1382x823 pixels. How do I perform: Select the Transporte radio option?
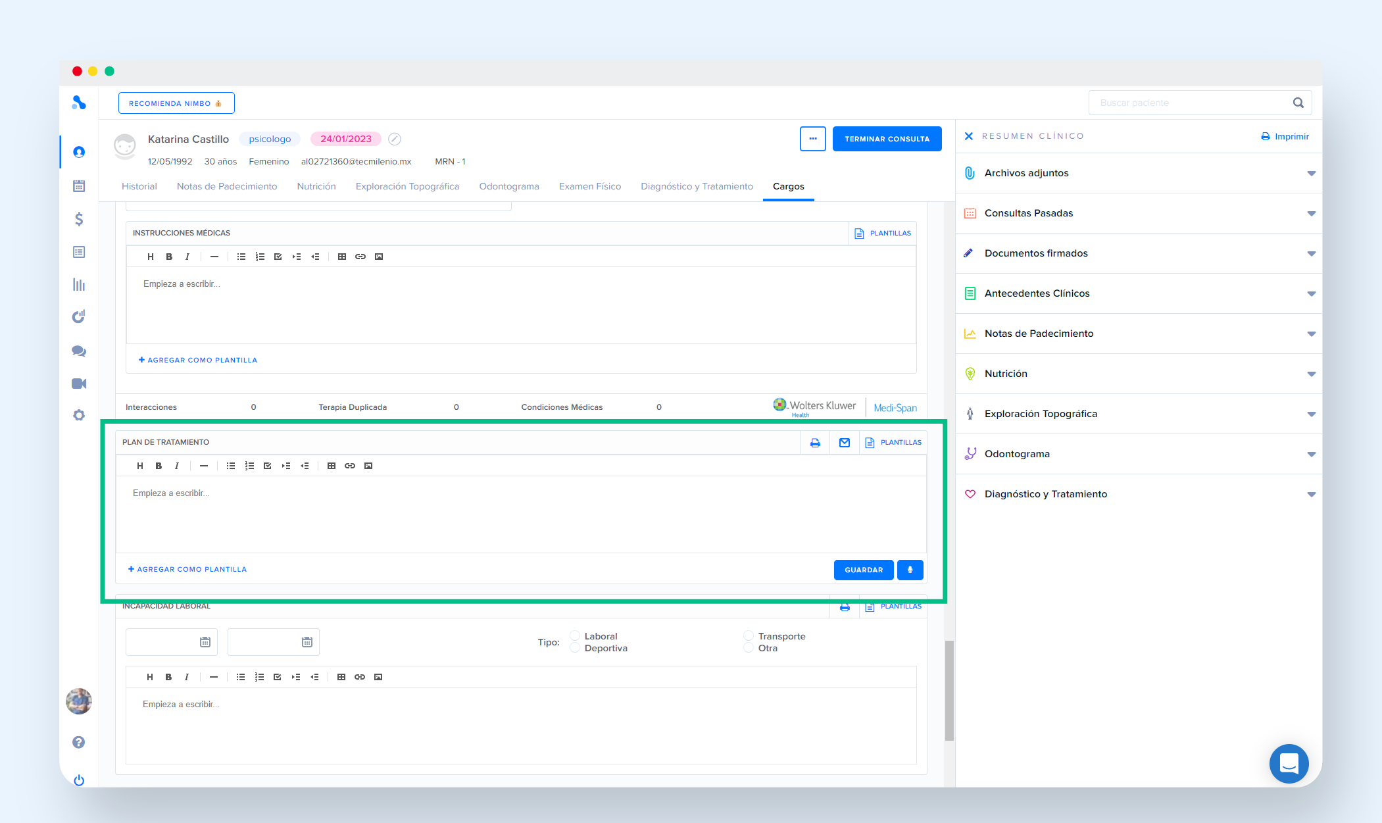pyautogui.click(x=749, y=636)
